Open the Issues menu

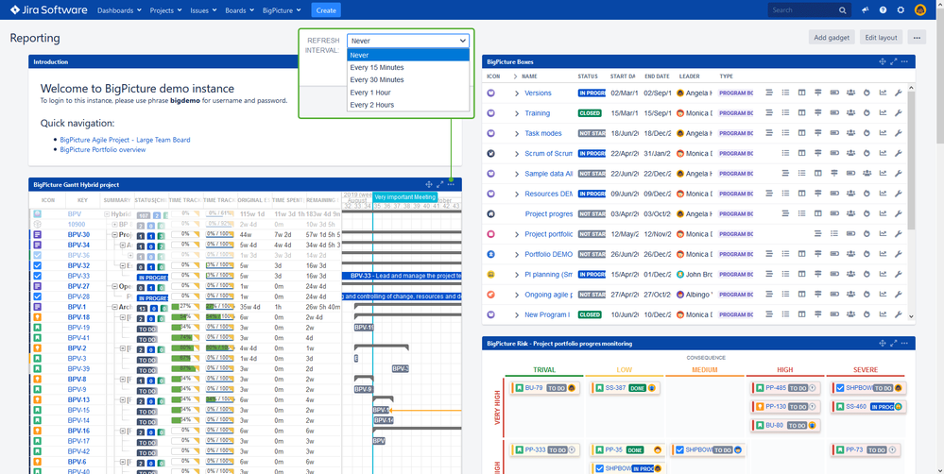pos(203,10)
